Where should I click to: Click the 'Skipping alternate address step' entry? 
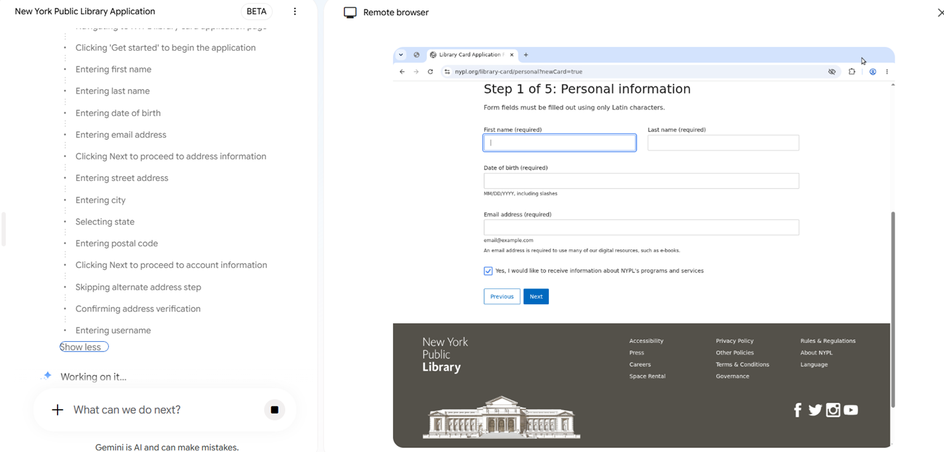(x=138, y=287)
